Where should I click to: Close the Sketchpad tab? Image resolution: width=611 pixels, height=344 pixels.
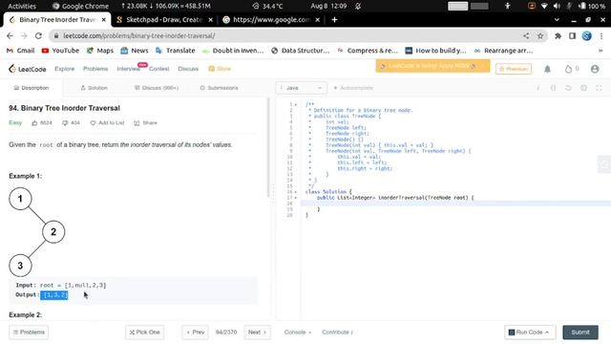(210, 19)
